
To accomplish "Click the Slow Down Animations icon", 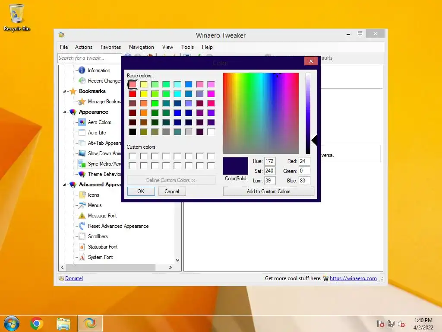I will tap(82, 153).
